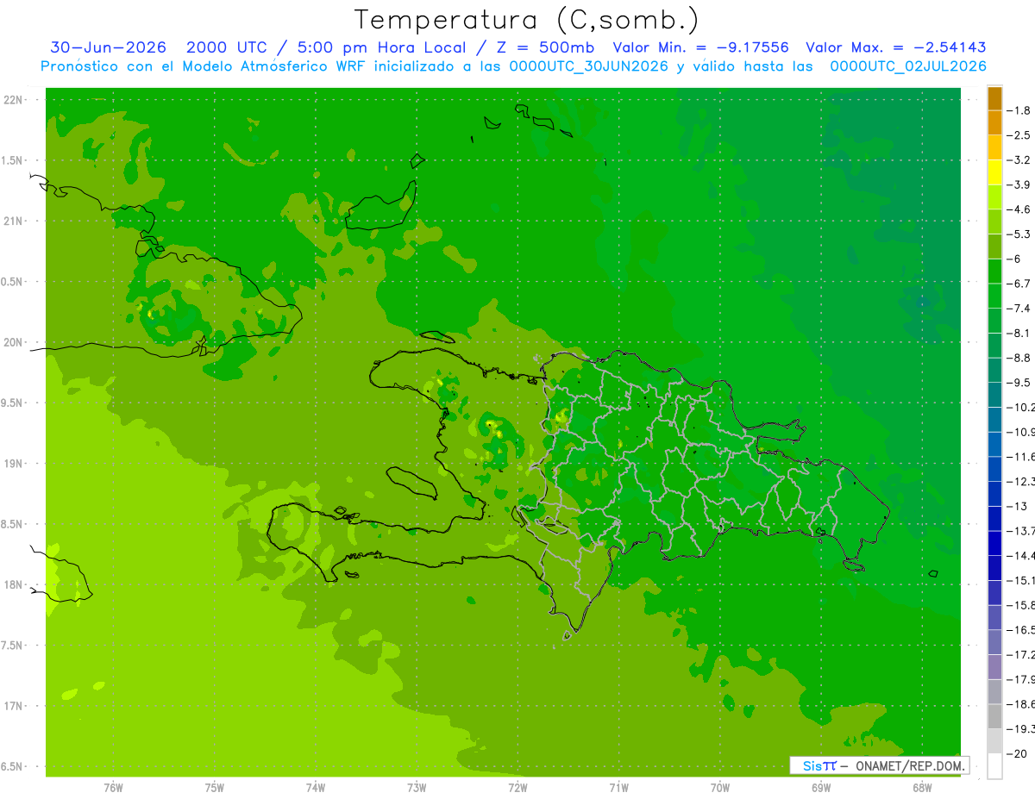Viewport: 1035px width, 799px height.
Task: Click the '69W' longitude label
Action: [x=821, y=787]
